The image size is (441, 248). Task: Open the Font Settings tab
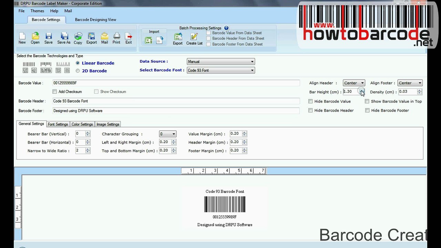(58, 124)
